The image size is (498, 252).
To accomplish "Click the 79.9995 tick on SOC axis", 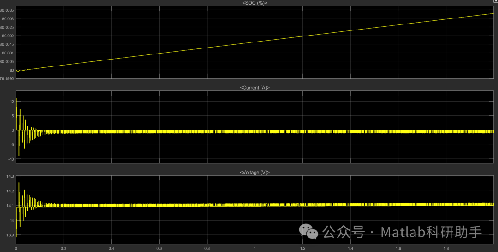I will pyautogui.click(x=6, y=79).
